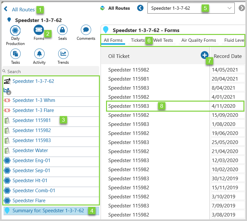Open the Daily Production icon

pos(15,31)
